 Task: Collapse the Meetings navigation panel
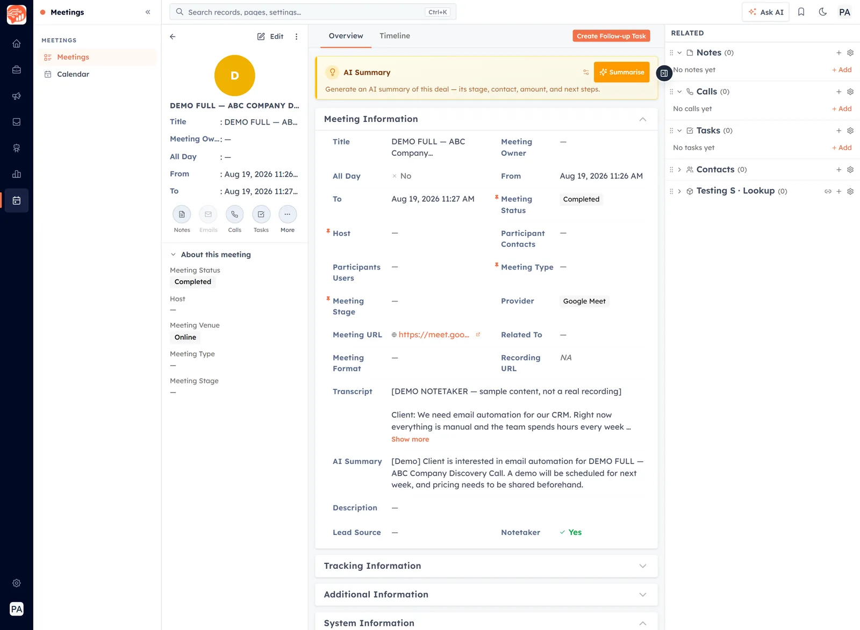[148, 12]
